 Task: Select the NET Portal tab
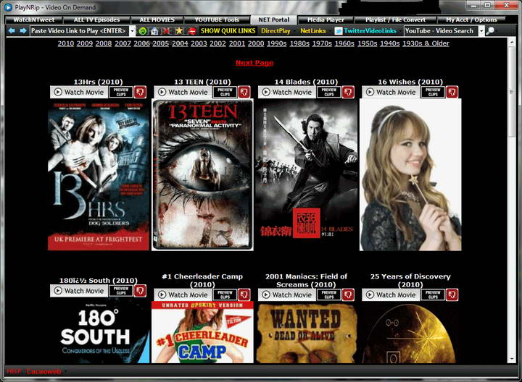273,20
